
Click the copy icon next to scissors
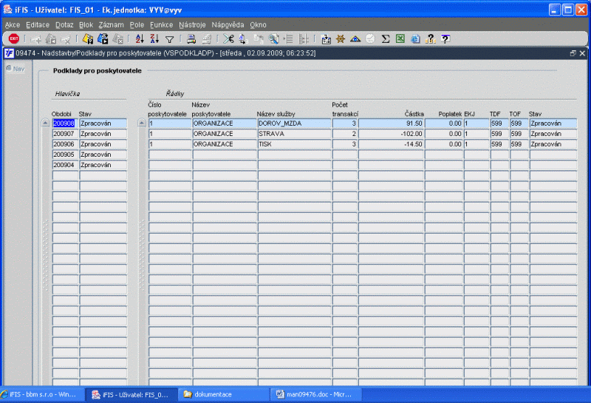point(243,39)
